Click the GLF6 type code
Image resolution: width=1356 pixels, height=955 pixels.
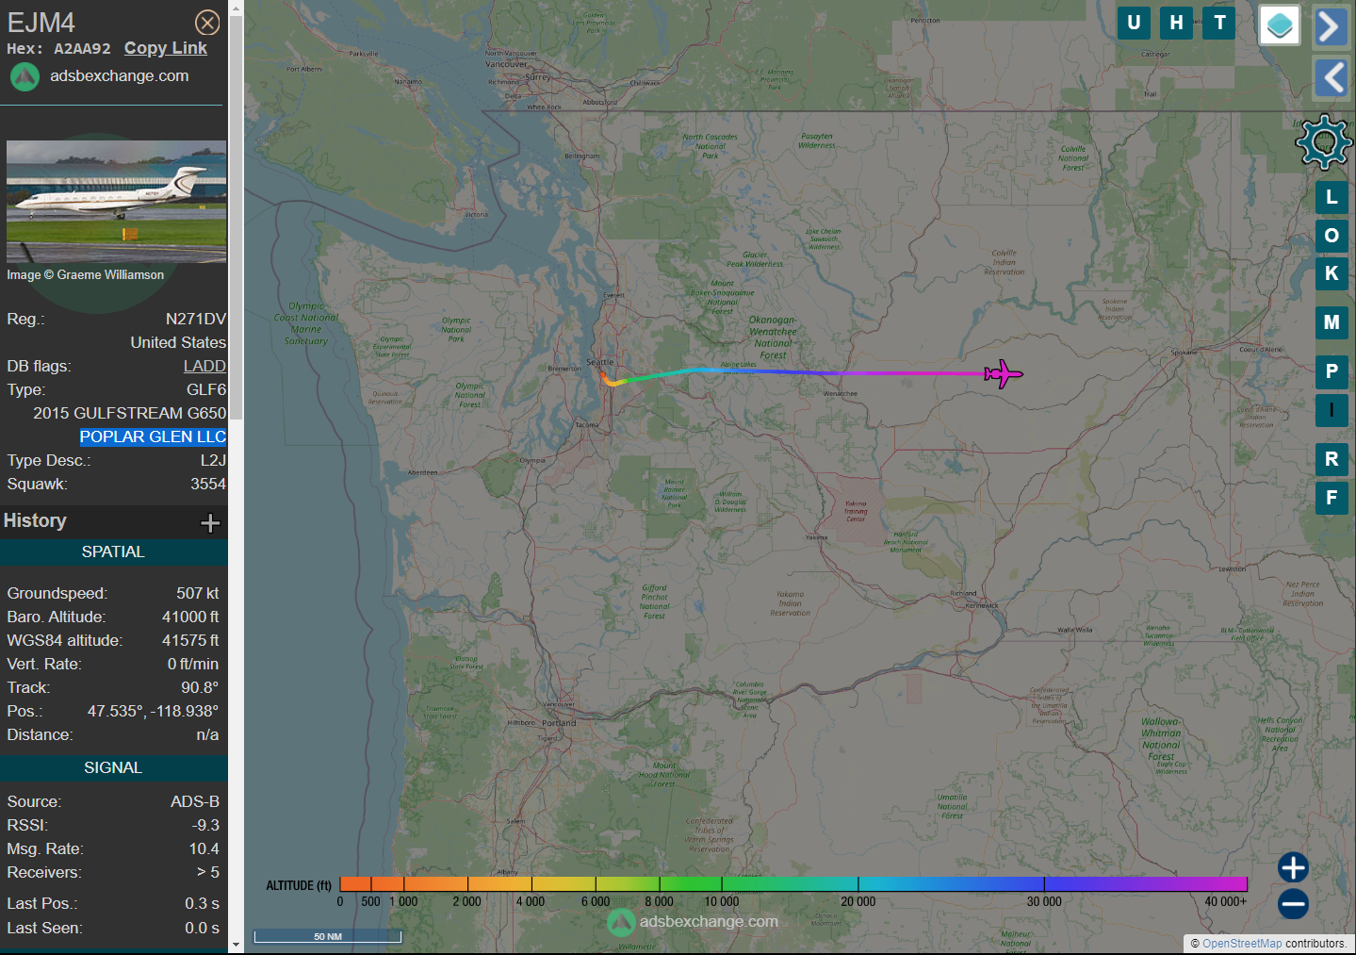206,389
